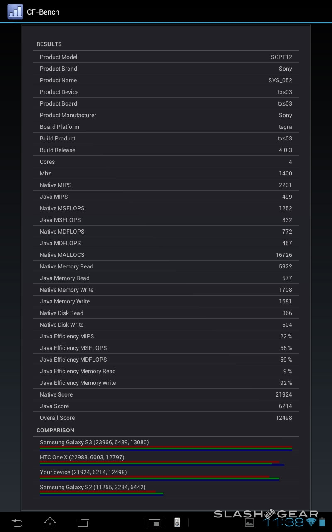Select the Samsung Galaxy S2 comparison entry
332x532 pixels.
(166, 489)
